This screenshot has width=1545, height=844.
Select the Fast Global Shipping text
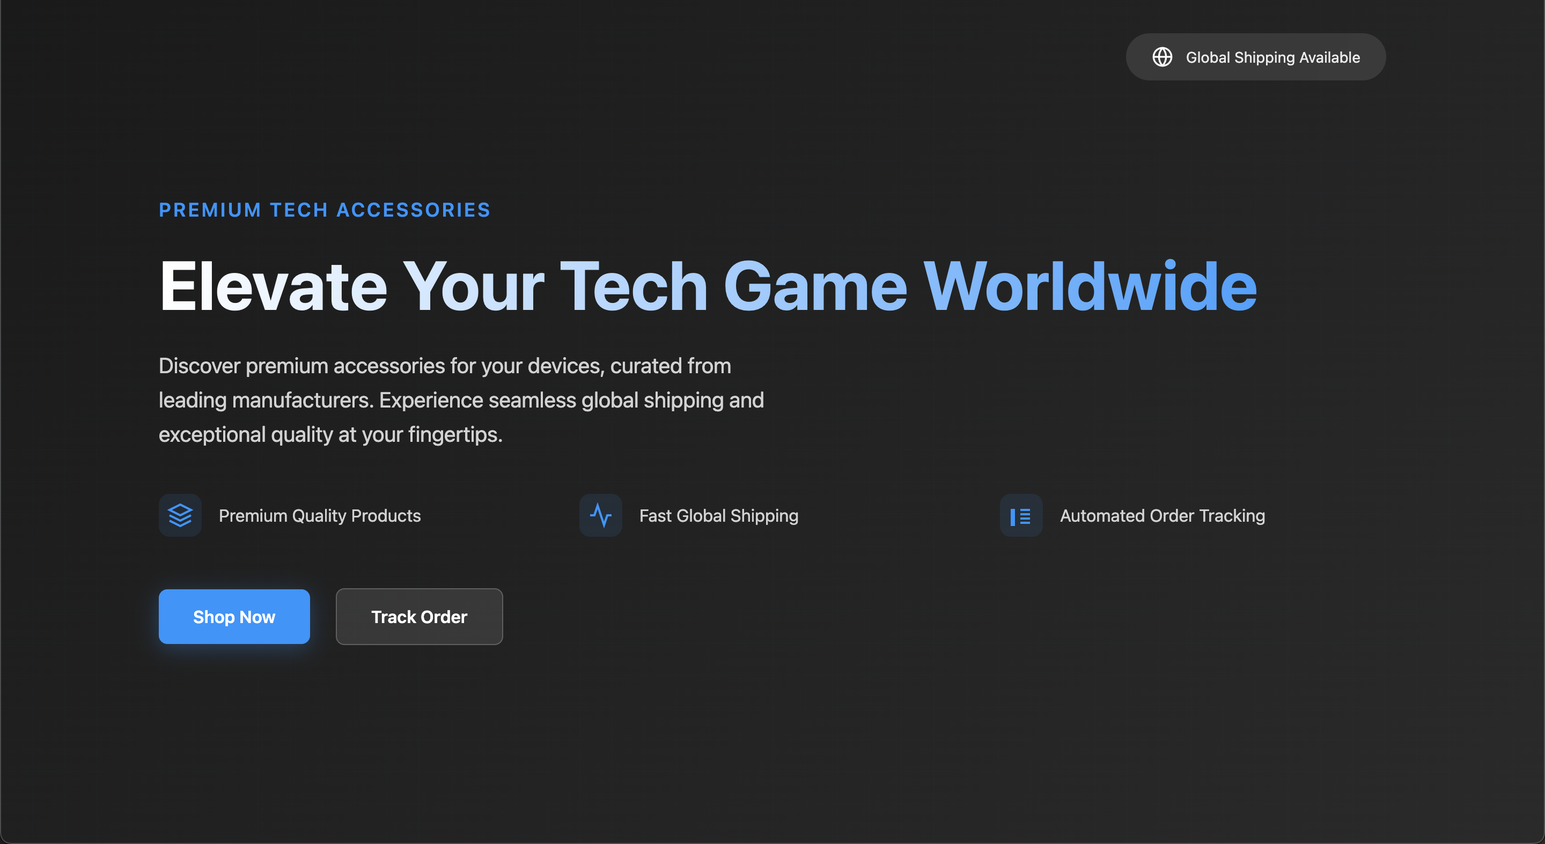tap(718, 515)
